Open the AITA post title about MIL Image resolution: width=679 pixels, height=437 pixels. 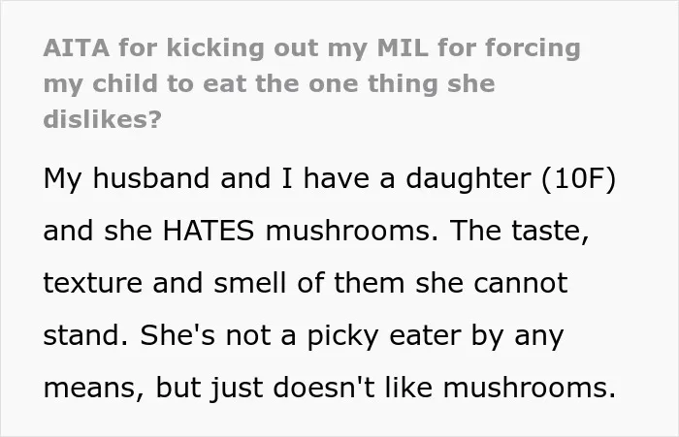pyautogui.click(x=311, y=83)
